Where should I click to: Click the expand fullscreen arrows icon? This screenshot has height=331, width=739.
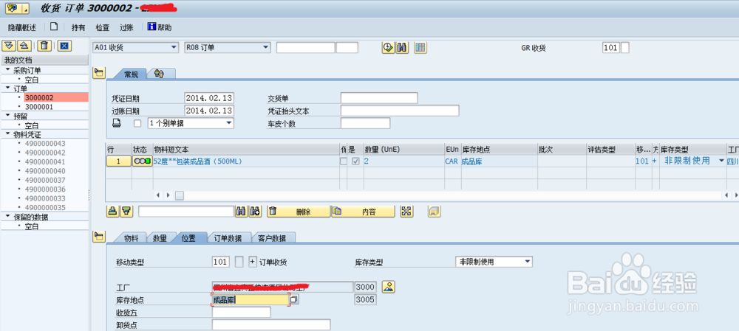click(x=406, y=212)
